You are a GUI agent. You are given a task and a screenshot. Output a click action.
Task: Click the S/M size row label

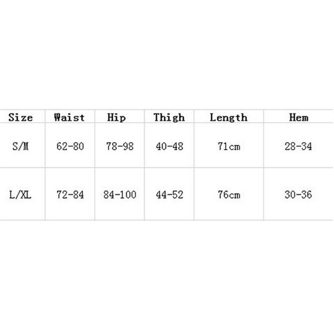pos(20,147)
